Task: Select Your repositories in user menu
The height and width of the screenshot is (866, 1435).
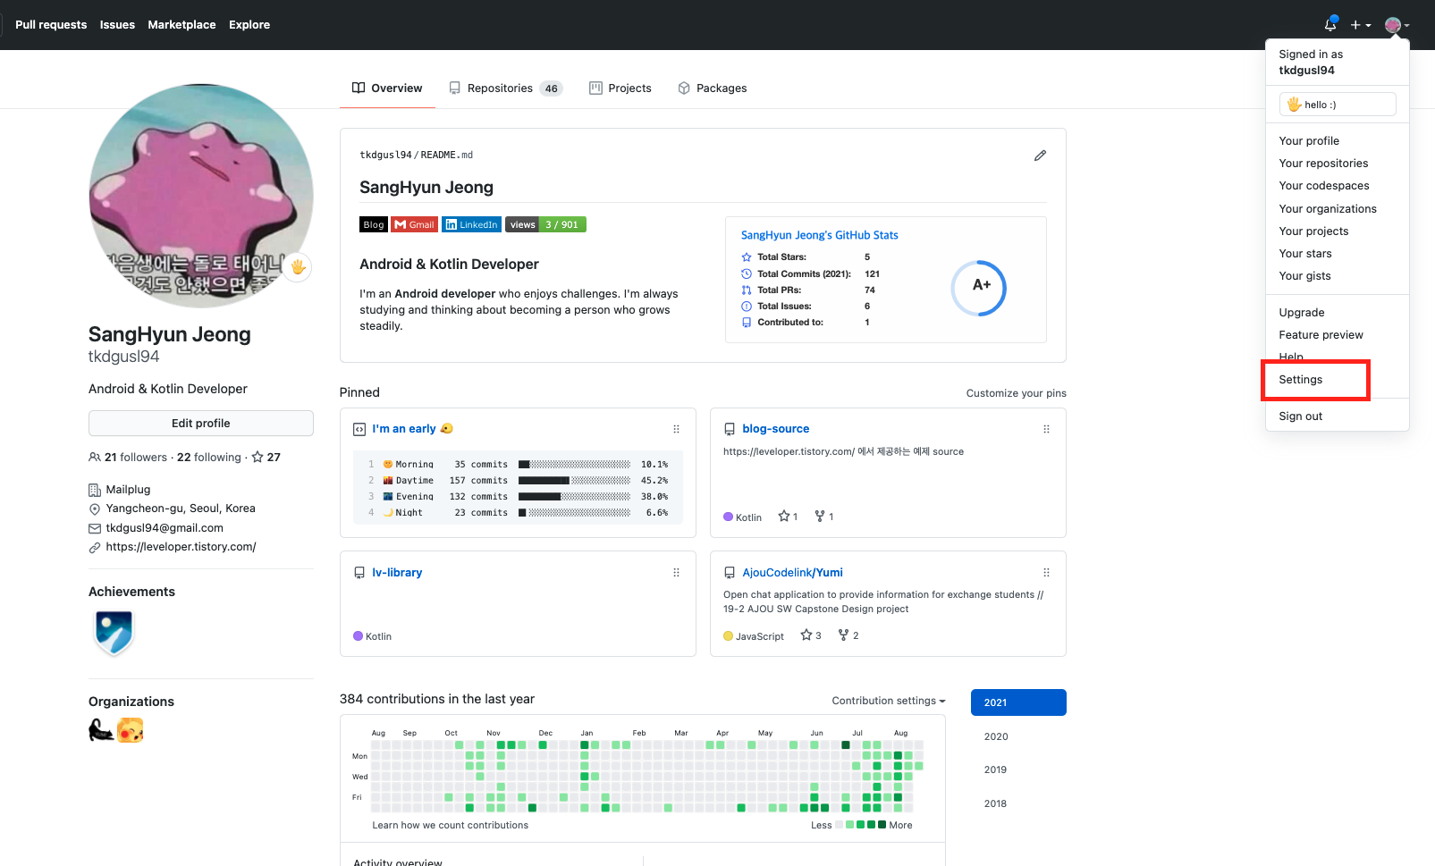Action: 1338,164
